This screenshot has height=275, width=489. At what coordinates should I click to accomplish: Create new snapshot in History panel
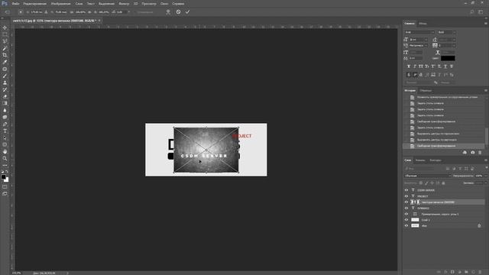click(472, 153)
